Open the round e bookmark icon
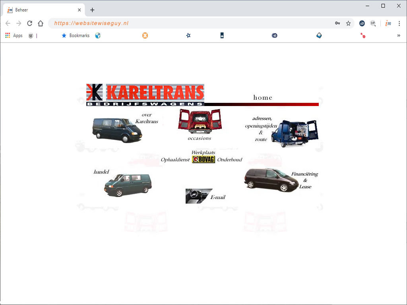The height and width of the screenshot is (305, 407). point(274,35)
